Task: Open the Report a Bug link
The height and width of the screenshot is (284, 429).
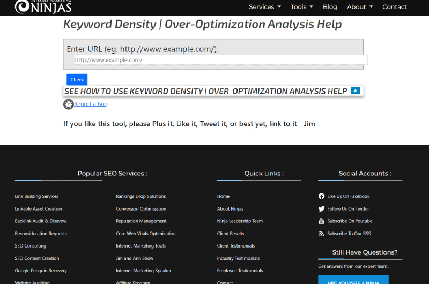Action: tap(91, 104)
